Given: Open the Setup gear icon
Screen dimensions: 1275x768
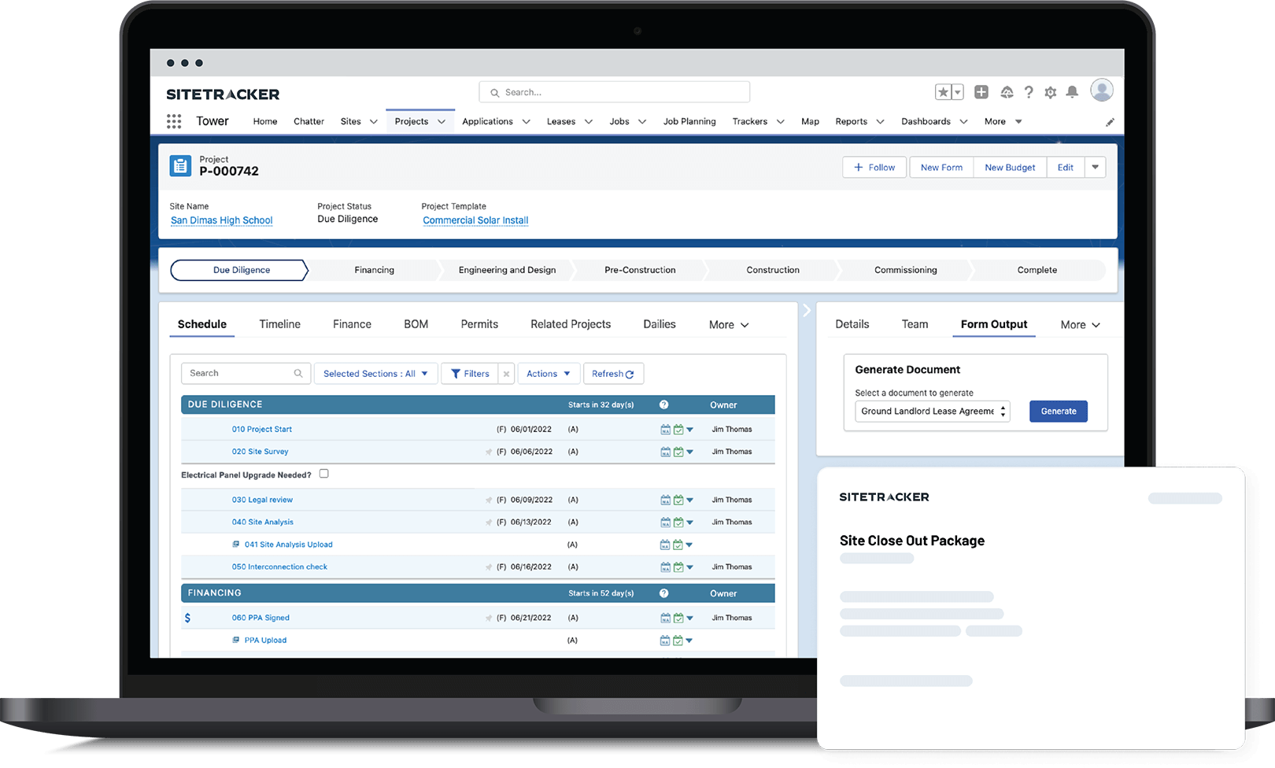Looking at the screenshot, I should (x=1050, y=91).
